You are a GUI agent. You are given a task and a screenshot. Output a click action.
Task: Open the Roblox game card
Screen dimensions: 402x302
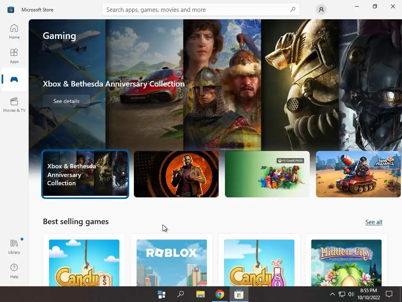172,260
